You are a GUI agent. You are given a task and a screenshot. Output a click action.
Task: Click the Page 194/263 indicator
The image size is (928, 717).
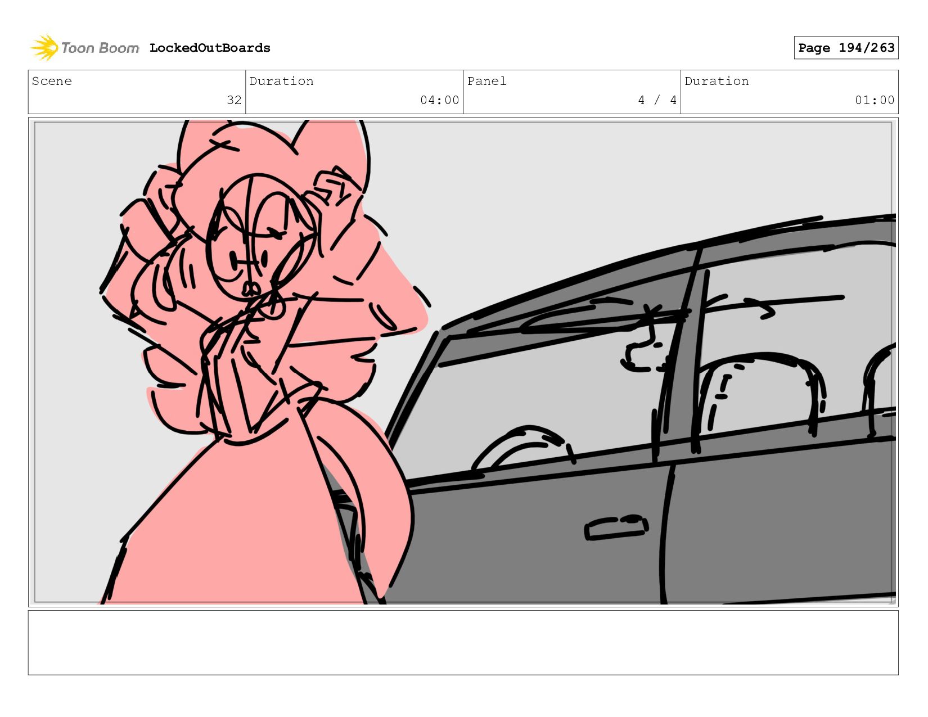846,48
